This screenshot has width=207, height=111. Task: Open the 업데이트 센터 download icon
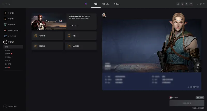coord(5,106)
